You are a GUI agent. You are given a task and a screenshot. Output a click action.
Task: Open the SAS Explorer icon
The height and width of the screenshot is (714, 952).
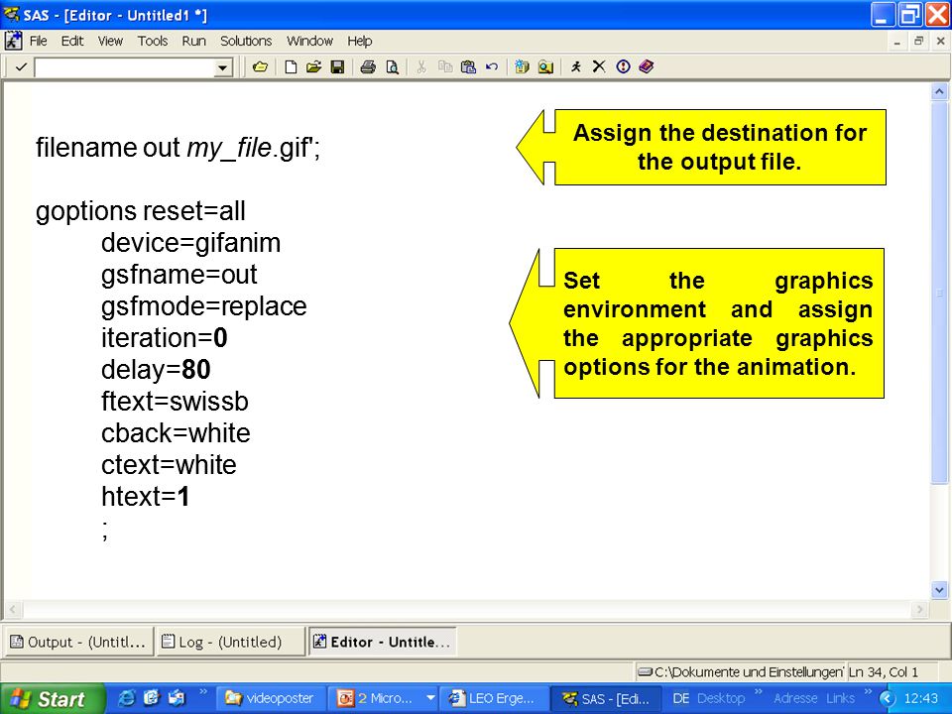coord(545,66)
